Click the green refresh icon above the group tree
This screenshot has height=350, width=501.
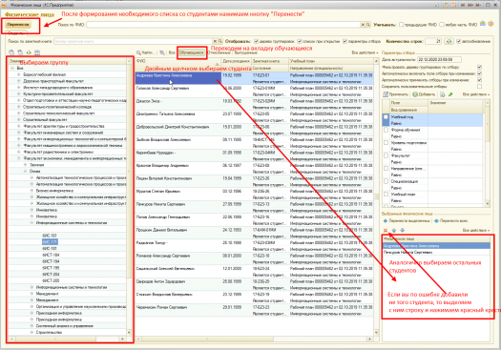click(29, 52)
